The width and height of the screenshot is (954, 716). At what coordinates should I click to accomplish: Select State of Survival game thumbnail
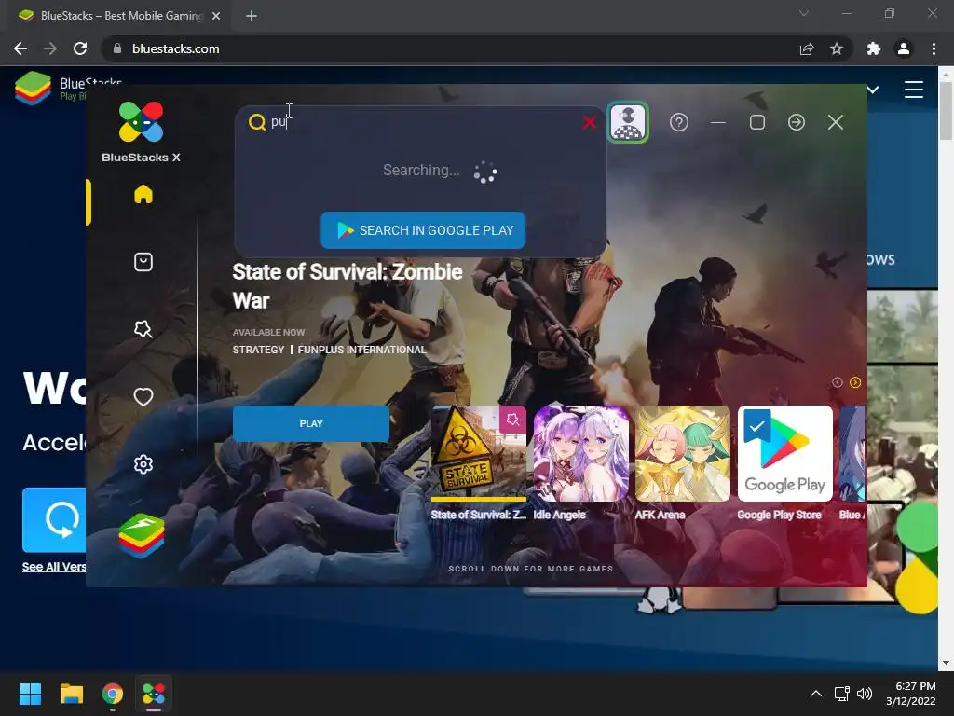pyautogui.click(x=479, y=454)
